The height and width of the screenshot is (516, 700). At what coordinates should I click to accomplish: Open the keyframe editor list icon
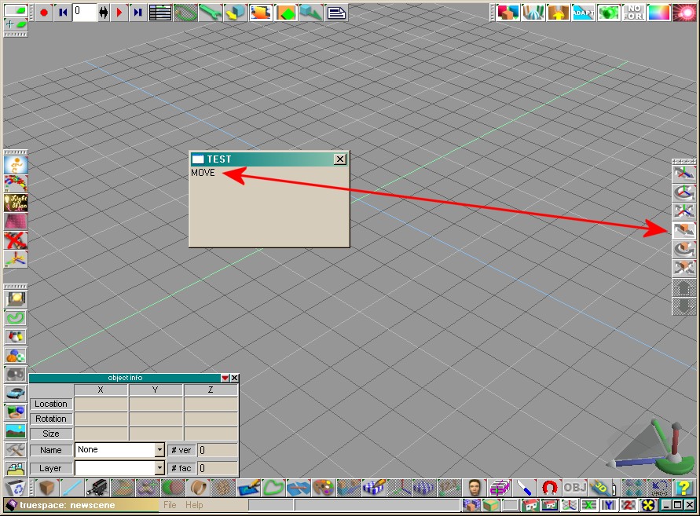[x=159, y=13]
